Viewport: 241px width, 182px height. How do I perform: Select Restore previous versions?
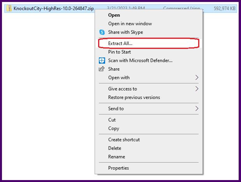click(x=134, y=97)
